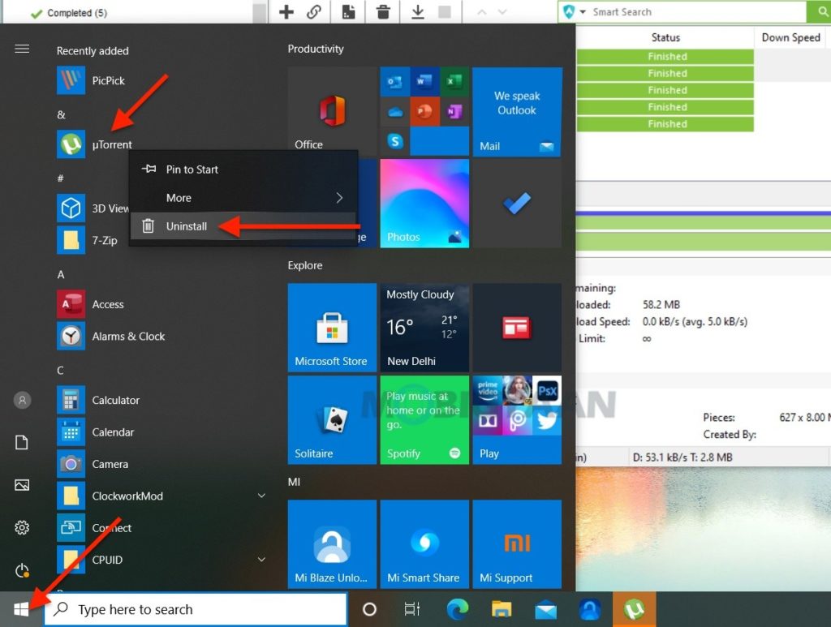Open Connect app
This screenshot has width=831, height=627.
tap(94, 527)
